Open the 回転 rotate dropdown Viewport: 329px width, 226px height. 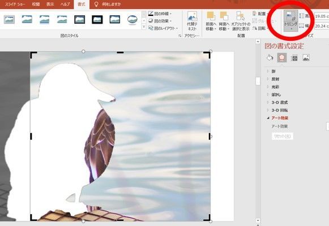(260, 28)
